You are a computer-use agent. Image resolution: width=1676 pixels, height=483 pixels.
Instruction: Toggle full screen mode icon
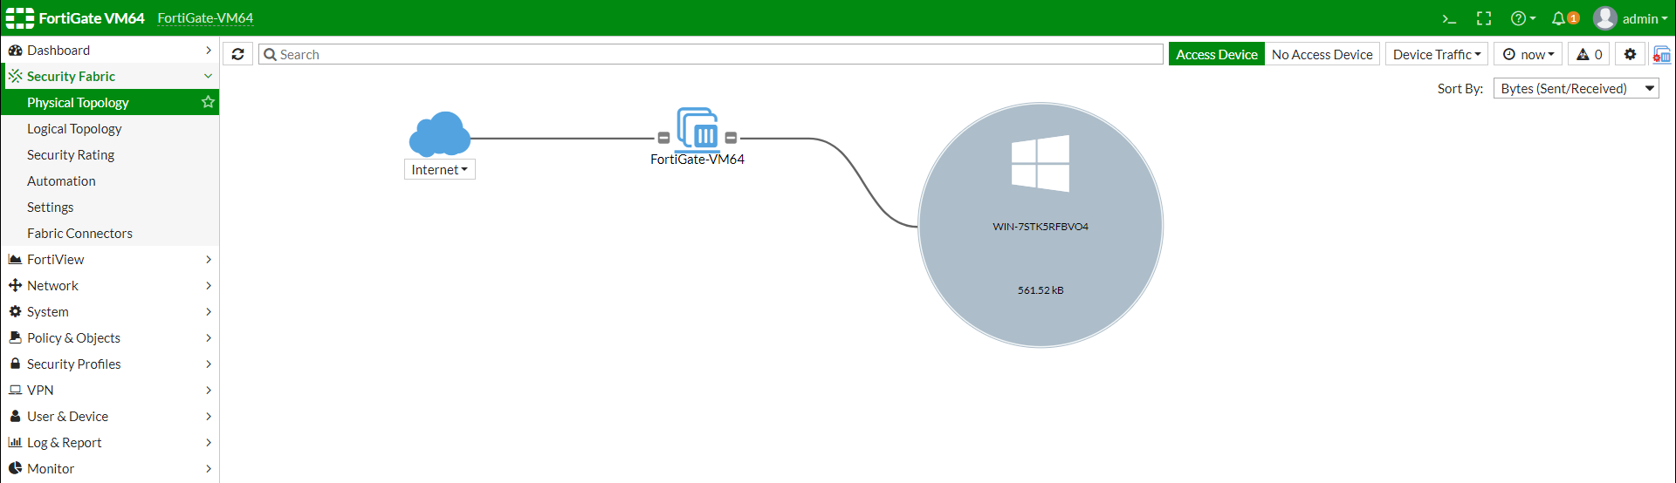[1484, 18]
